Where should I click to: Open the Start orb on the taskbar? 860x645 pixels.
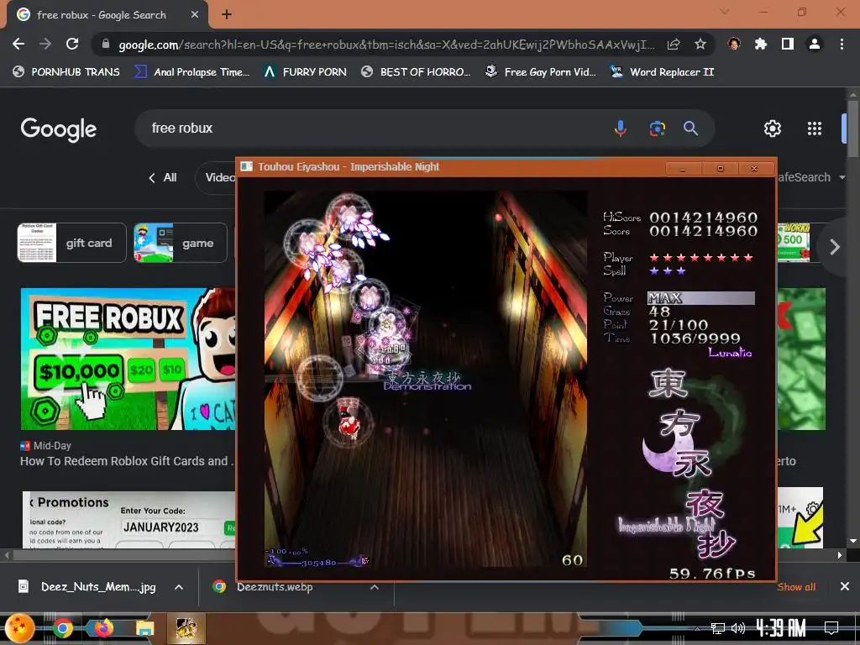[x=19, y=628]
